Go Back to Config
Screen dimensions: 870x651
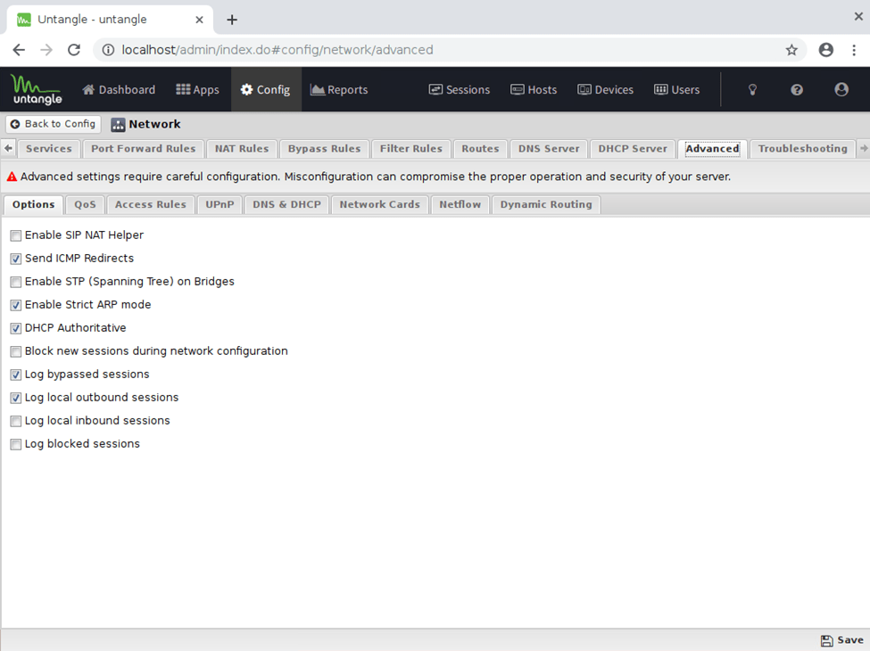click(53, 124)
